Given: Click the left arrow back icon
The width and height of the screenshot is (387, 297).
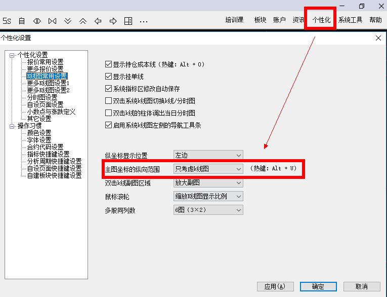Looking at the screenshot, I should [x=98, y=21].
